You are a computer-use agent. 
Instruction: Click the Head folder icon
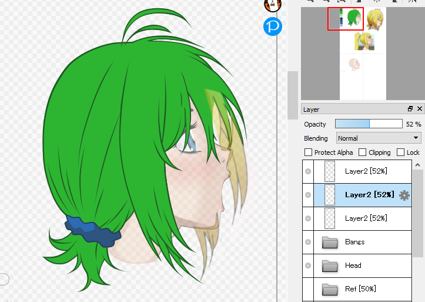[332, 266]
